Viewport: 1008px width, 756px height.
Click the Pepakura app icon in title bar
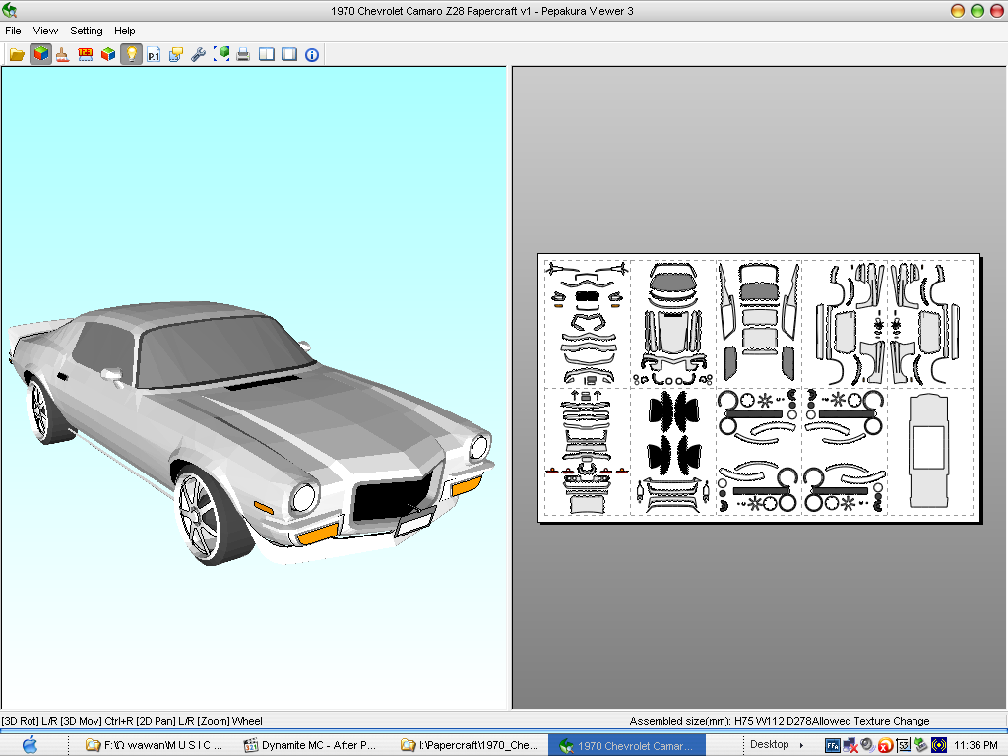10,10
